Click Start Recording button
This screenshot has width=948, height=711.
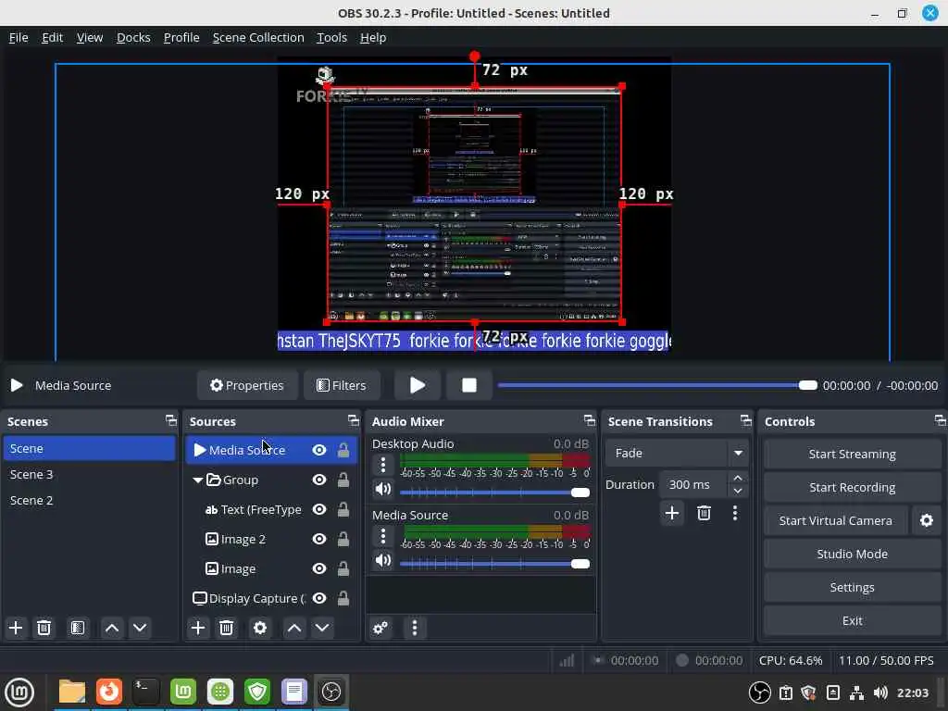click(x=852, y=487)
